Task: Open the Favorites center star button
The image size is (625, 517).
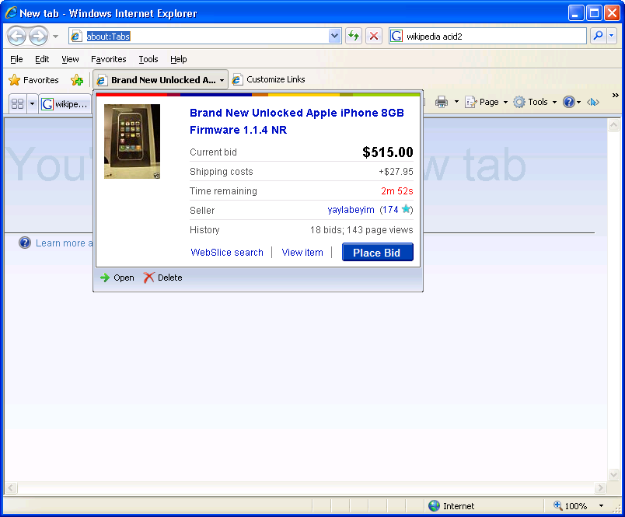Action: pyautogui.click(x=33, y=80)
